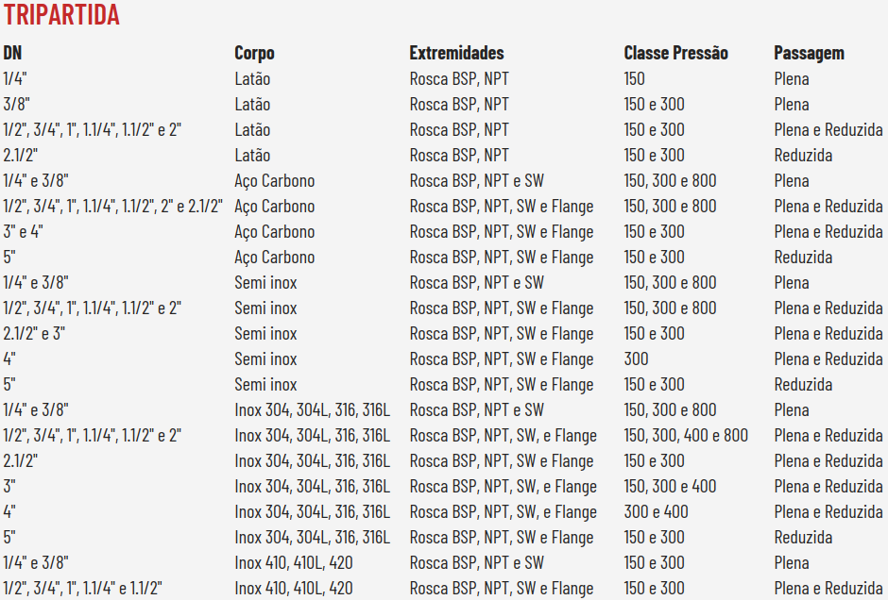Viewport: 888px width, 600px height.
Task: Click the 150, 300, 400 e 800 pressure cell
Action: [x=686, y=436]
